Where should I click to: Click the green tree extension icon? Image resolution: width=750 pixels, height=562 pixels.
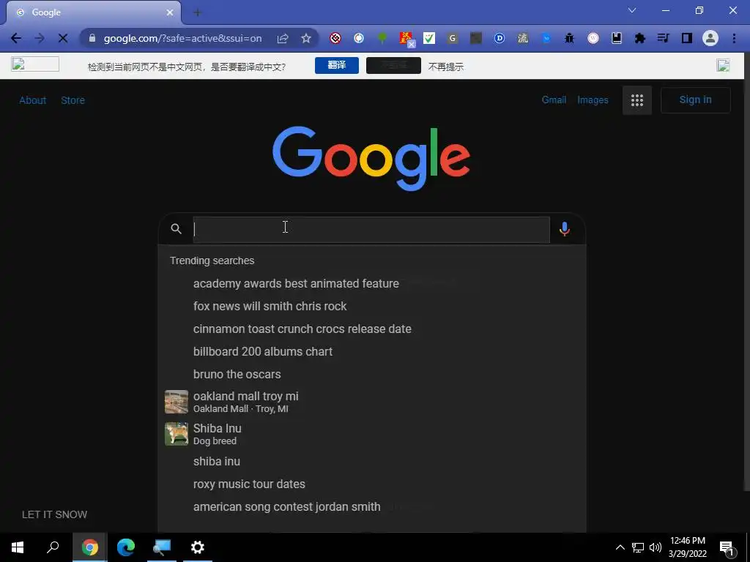[x=382, y=38]
